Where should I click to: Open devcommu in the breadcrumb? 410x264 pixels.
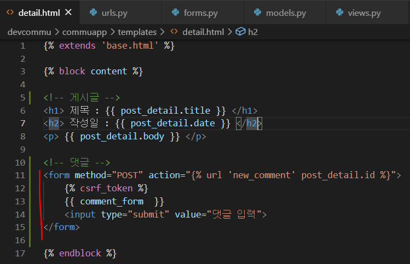point(30,32)
